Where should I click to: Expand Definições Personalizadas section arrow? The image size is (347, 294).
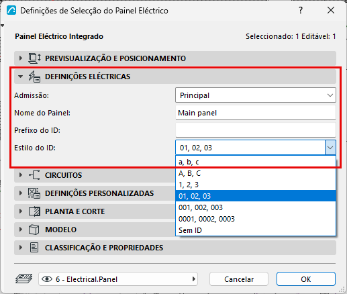[x=21, y=193]
